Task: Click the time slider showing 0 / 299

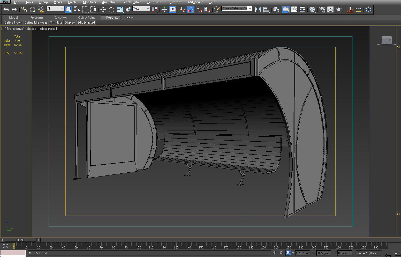Action: tap(20, 240)
